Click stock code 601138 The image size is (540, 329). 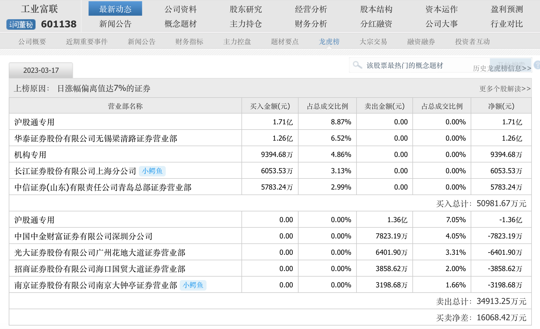59,24
